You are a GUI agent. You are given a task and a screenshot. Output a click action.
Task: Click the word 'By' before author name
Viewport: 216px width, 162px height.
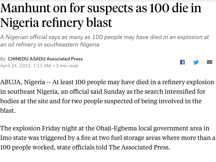pyautogui.click(x=3, y=59)
